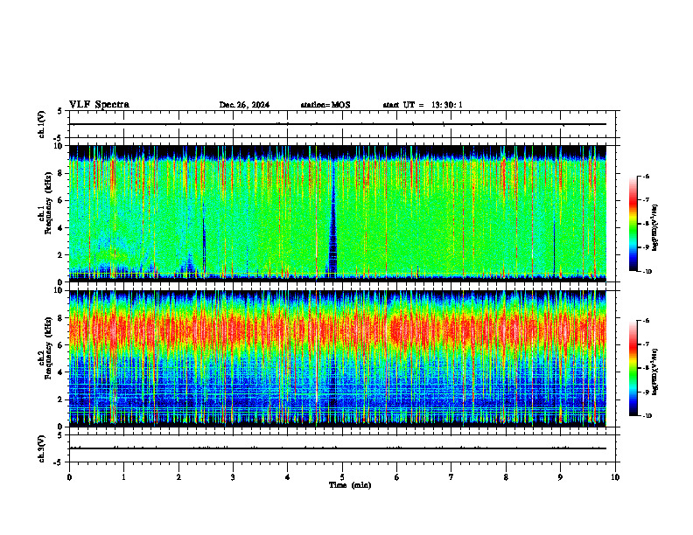
Task: Click the '-6' label on ch.1 colorbar
Action: tap(646, 177)
